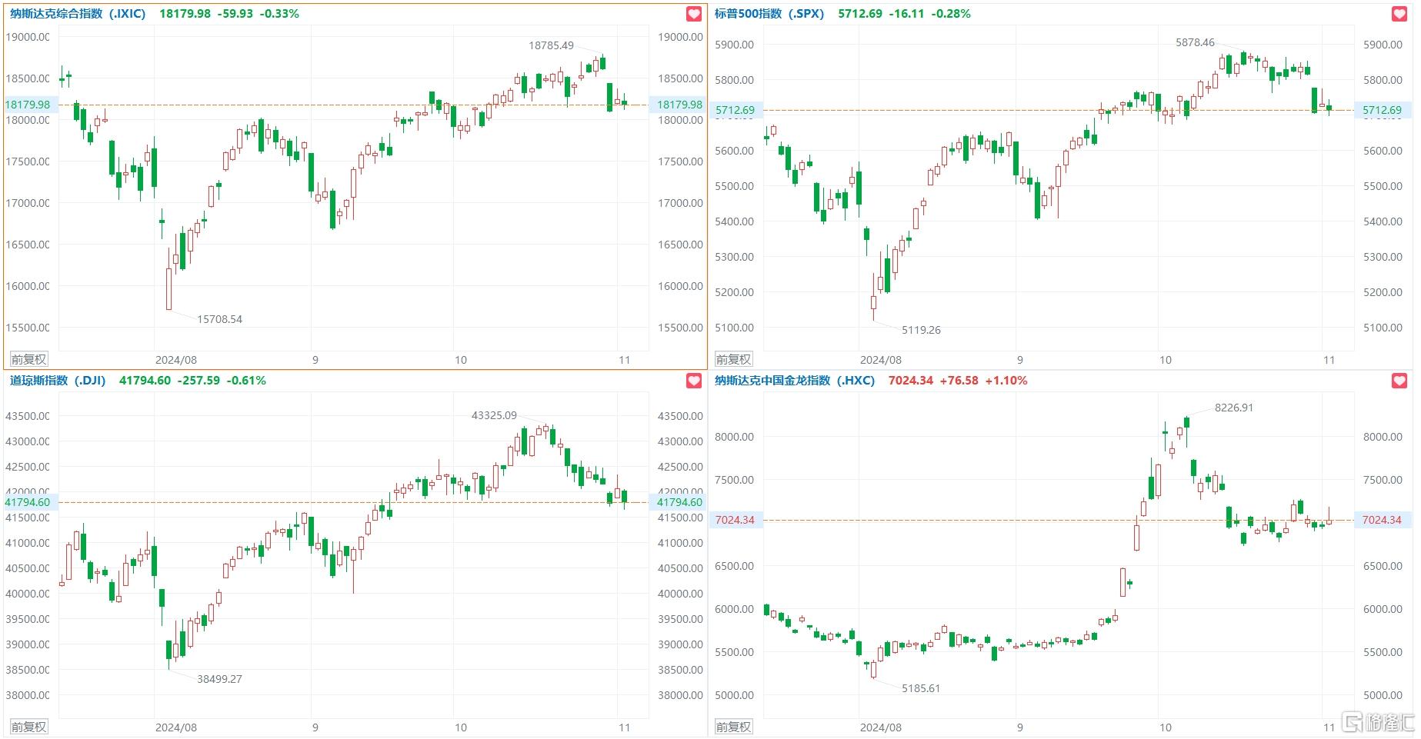Click the +76.58 change value
The width and height of the screenshot is (1421, 739).
coord(959,381)
